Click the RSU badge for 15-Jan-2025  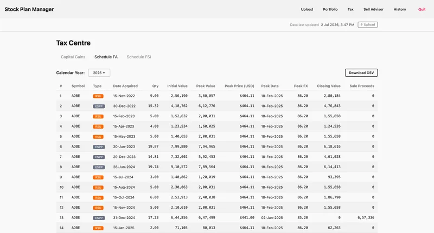(x=98, y=228)
